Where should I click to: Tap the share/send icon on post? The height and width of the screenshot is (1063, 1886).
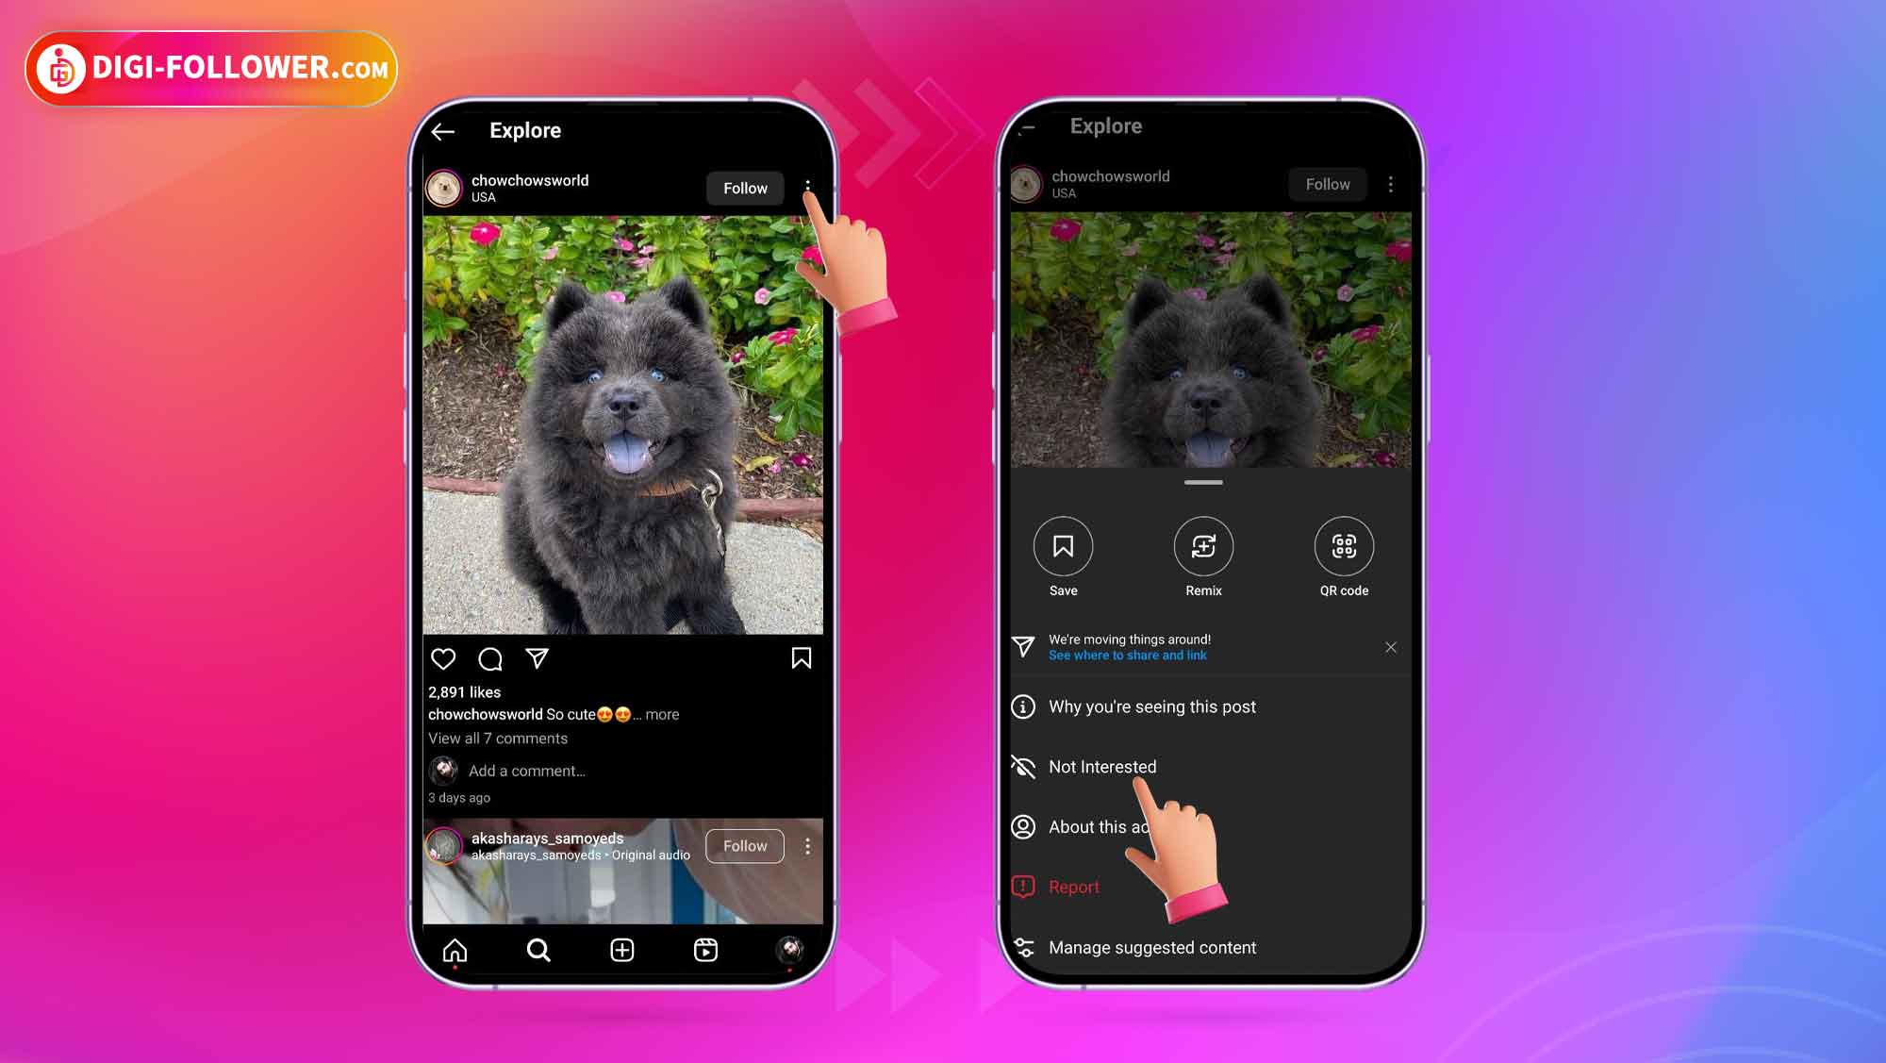pyautogui.click(x=538, y=657)
